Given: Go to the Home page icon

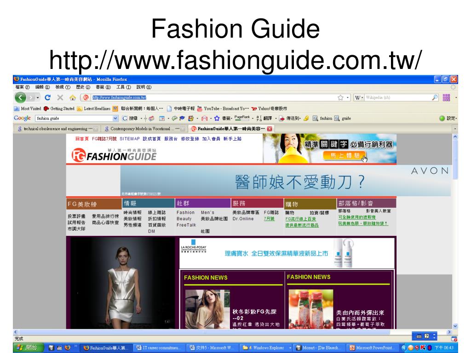Looking at the screenshot, I should 72,97.
